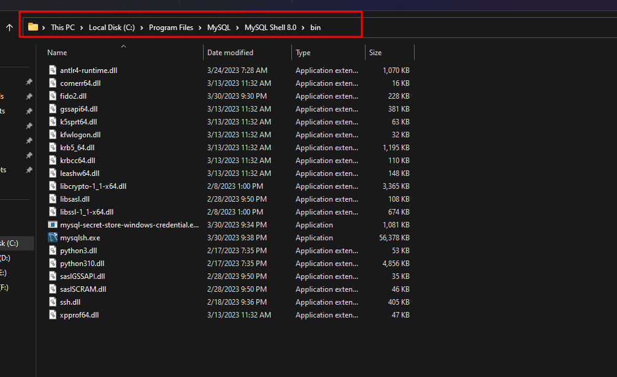Open chevron dropdown before This PC
The width and height of the screenshot is (617, 377).
44,28
